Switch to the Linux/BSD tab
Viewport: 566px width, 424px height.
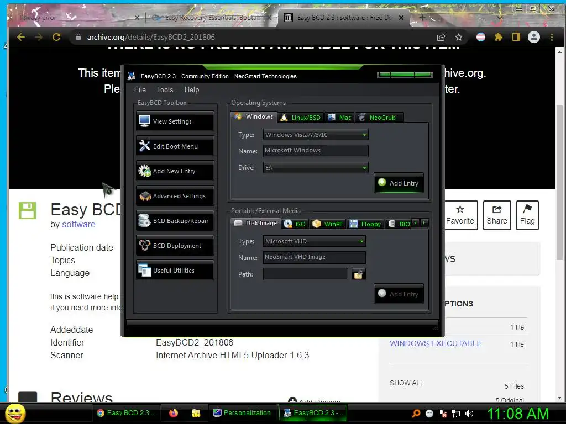[301, 118]
